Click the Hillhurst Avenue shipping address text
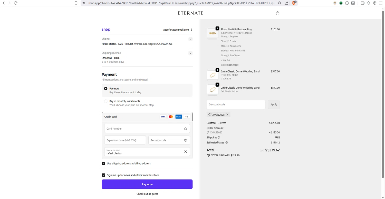 coord(137,44)
